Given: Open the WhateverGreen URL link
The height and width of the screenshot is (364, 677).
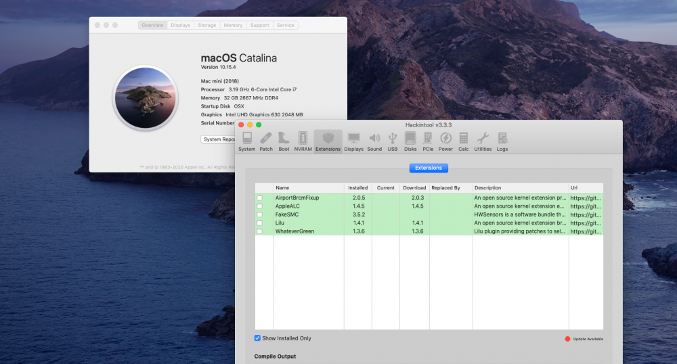Looking at the screenshot, I should 586,231.
